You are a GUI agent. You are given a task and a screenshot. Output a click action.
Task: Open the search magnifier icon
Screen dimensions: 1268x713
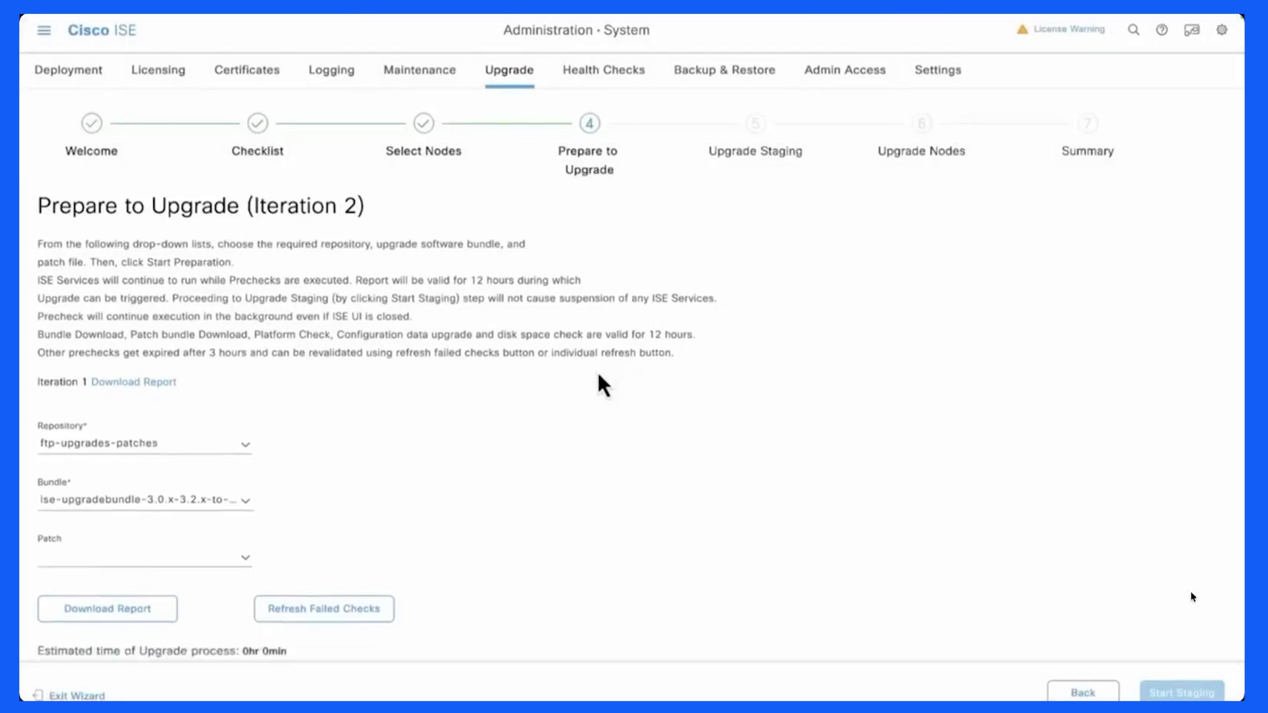pos(1133,30)
